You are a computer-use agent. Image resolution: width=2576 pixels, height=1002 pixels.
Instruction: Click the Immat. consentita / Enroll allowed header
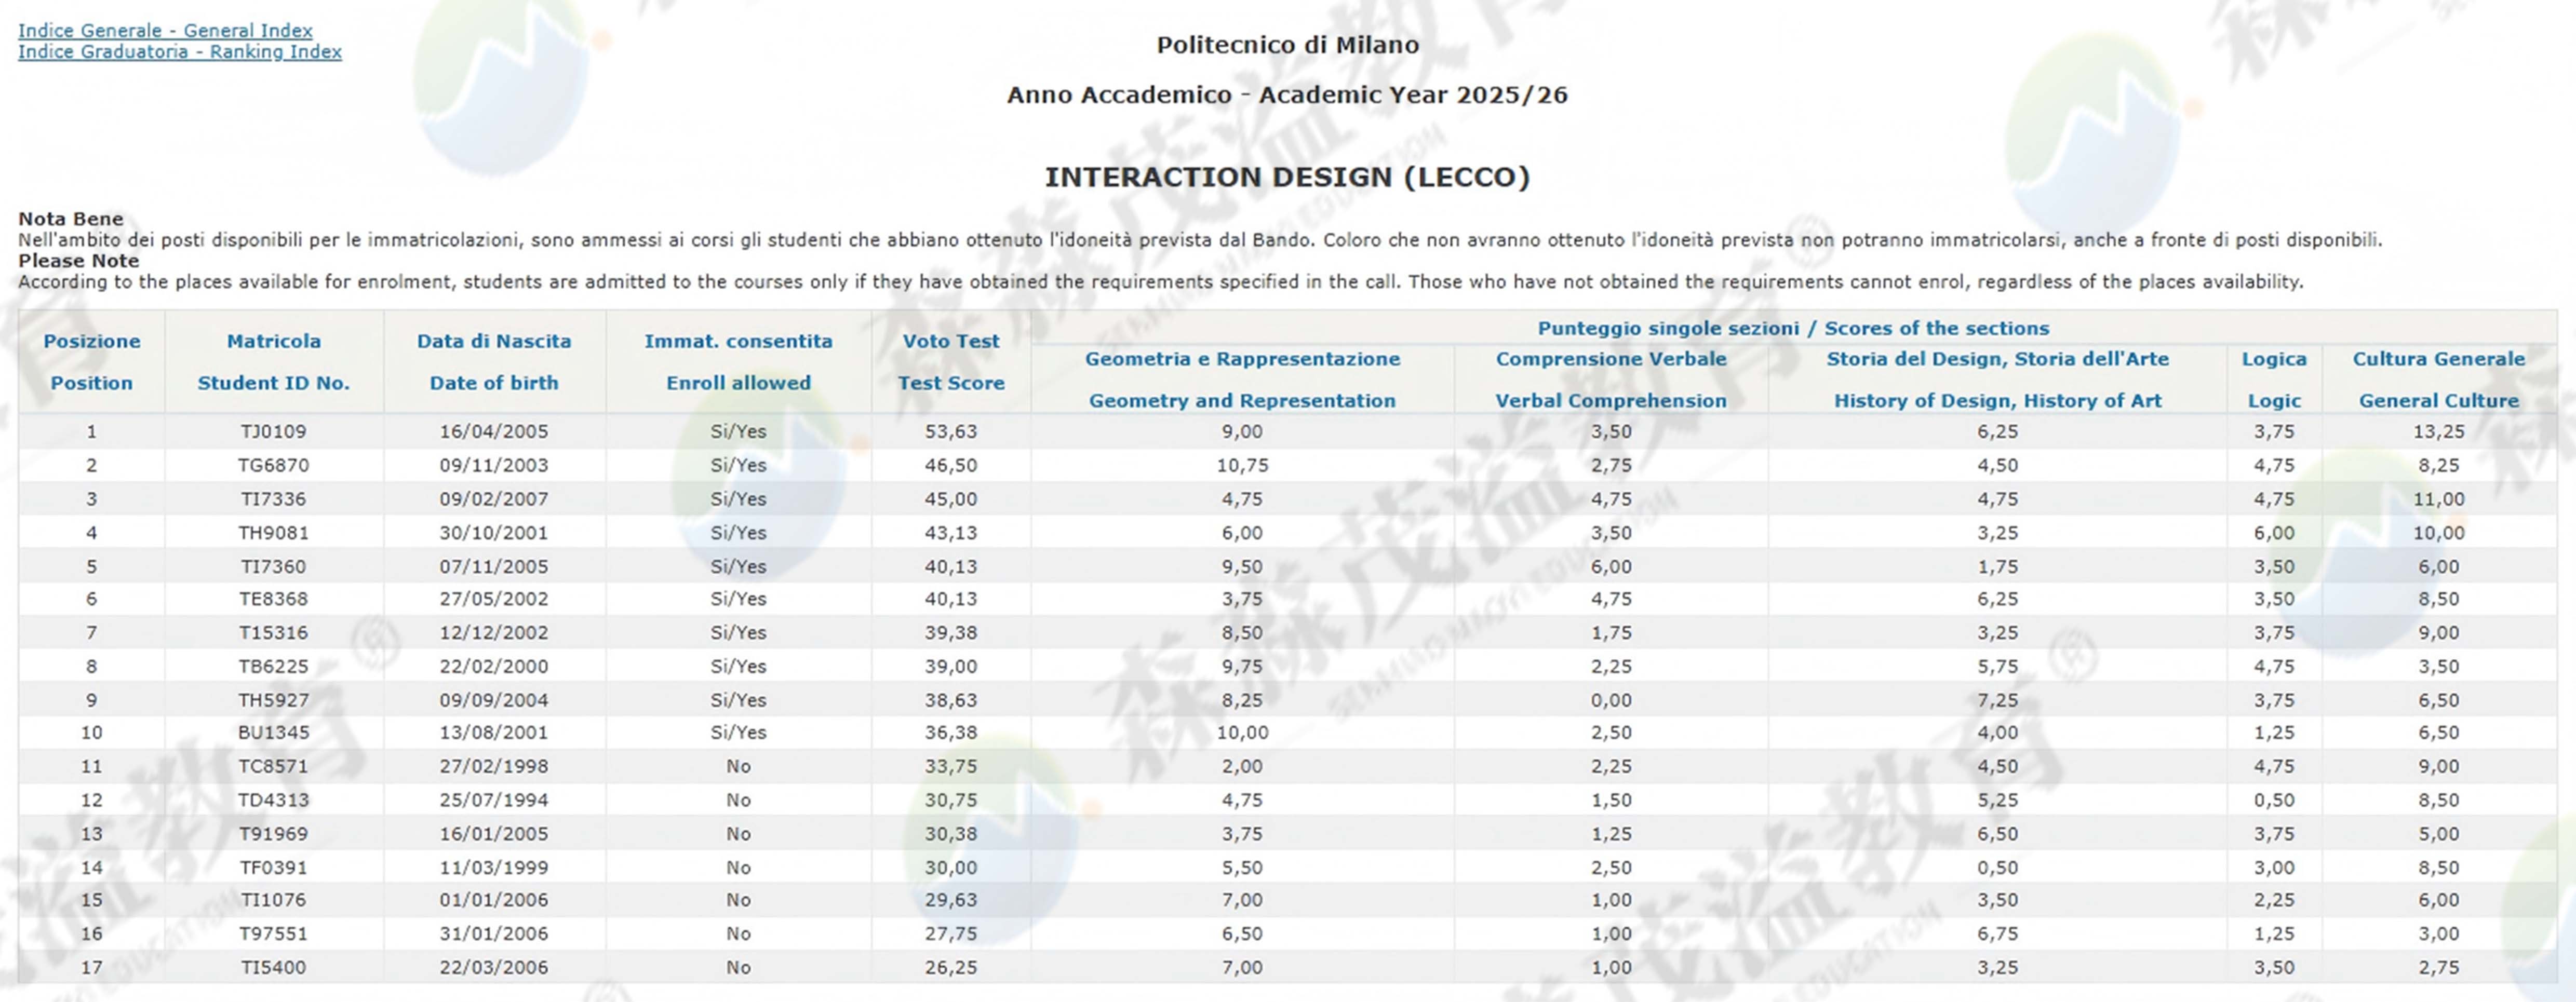pos(738,362)
